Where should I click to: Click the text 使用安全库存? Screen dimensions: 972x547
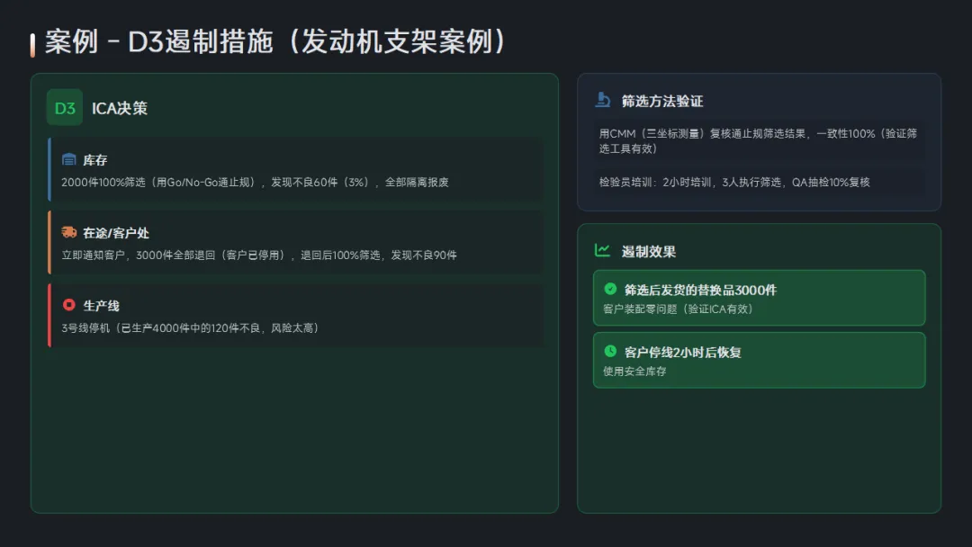tap(634, 371)
